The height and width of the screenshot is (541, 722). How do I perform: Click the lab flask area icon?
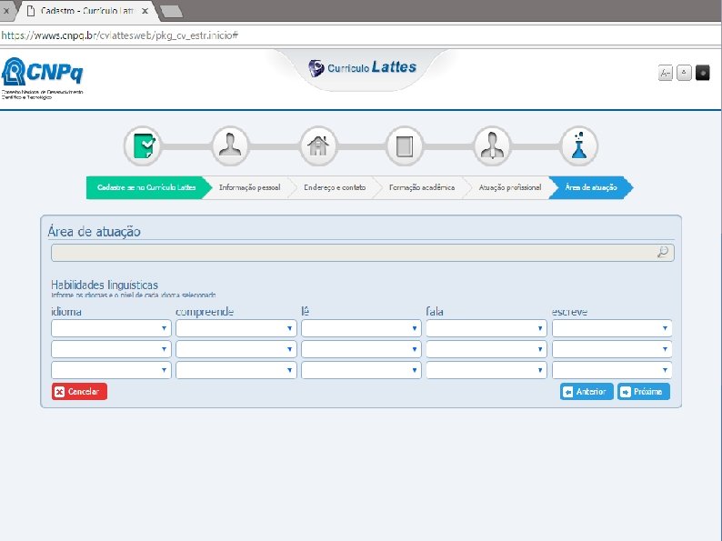pyautogui.click(x=579, y=146)
